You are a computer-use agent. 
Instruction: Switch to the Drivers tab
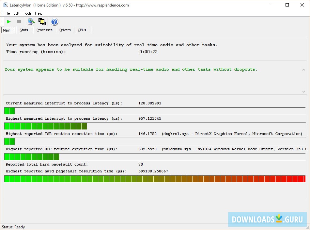coord(65,30)
